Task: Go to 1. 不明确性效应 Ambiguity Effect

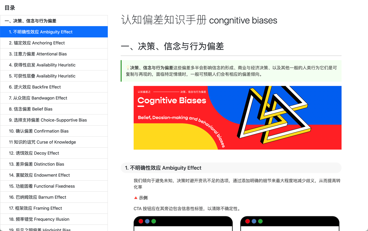Action: 54,32
